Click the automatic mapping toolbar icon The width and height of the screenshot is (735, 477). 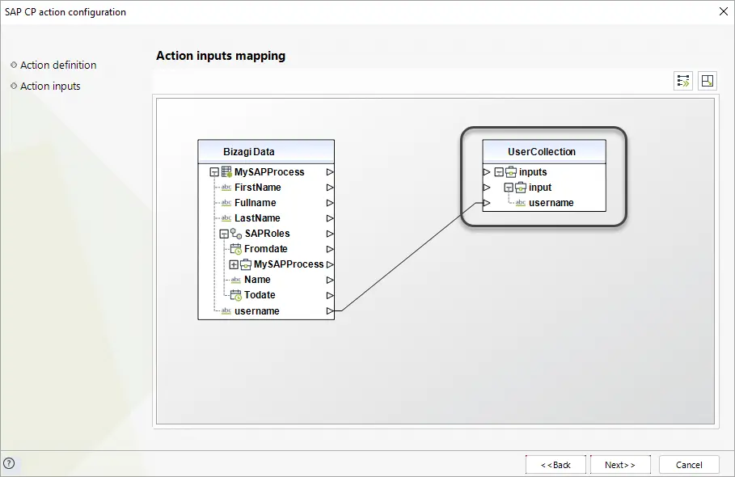click(683, 81)
